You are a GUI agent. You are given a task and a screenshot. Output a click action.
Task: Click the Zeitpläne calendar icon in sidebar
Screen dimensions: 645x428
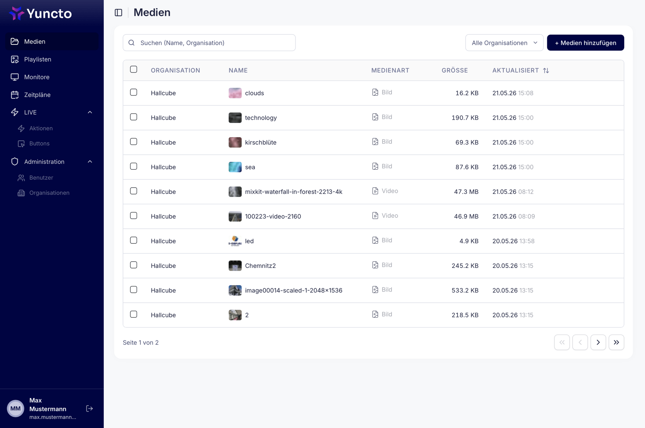coord(15,95)
